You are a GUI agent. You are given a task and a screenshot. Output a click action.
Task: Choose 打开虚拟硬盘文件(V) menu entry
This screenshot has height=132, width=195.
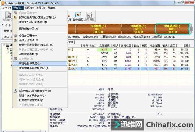click(x=31, y=100)
